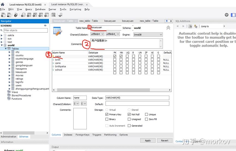Close the first MySQL80 (world) connection tab
The width and height of the screenshot is (236, 151).
point(45,5)
